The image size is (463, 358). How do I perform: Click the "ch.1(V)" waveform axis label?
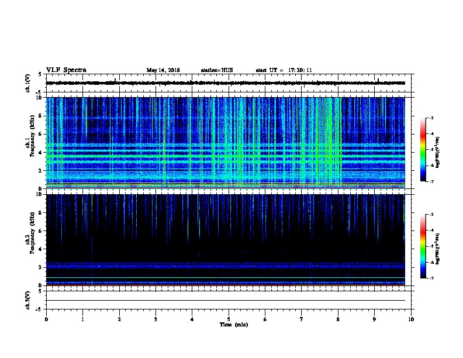pyautogui.click(x=27, y=83)
